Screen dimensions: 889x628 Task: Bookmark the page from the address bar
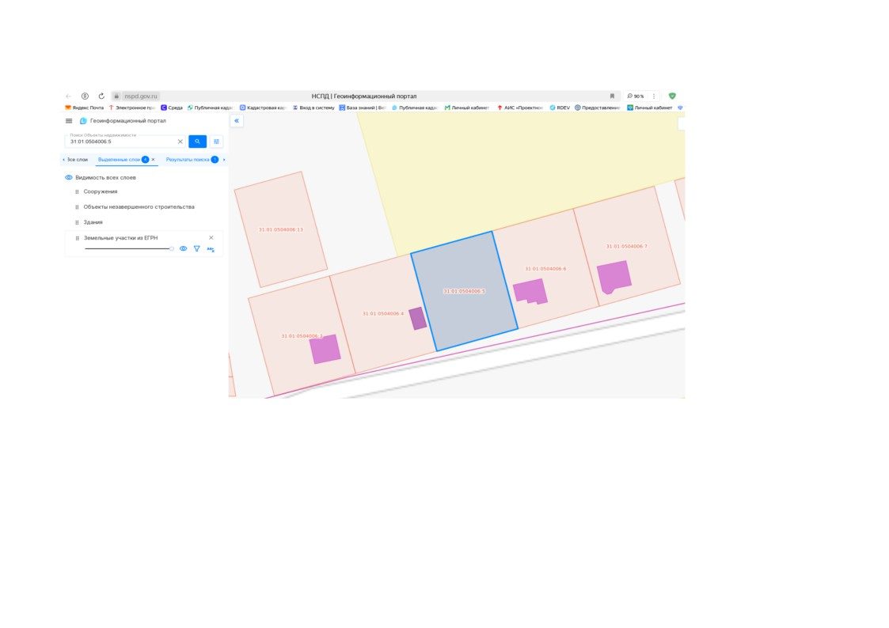[612, 96]
